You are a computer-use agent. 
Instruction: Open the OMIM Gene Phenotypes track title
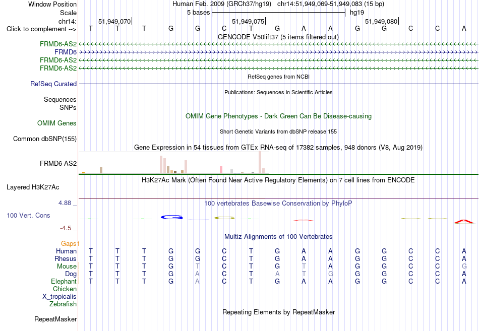(278, 116)
